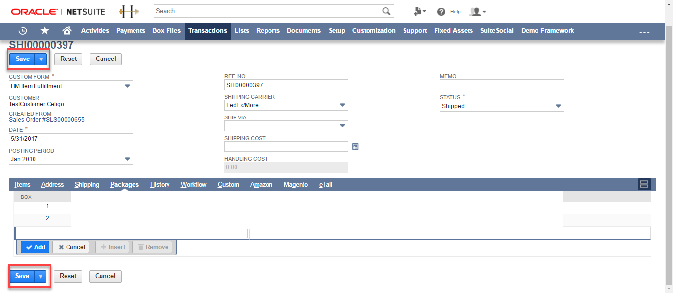Screen dimensions: 673x293
Task: Click the bottom Save button
Action: (x=22, y=276)
